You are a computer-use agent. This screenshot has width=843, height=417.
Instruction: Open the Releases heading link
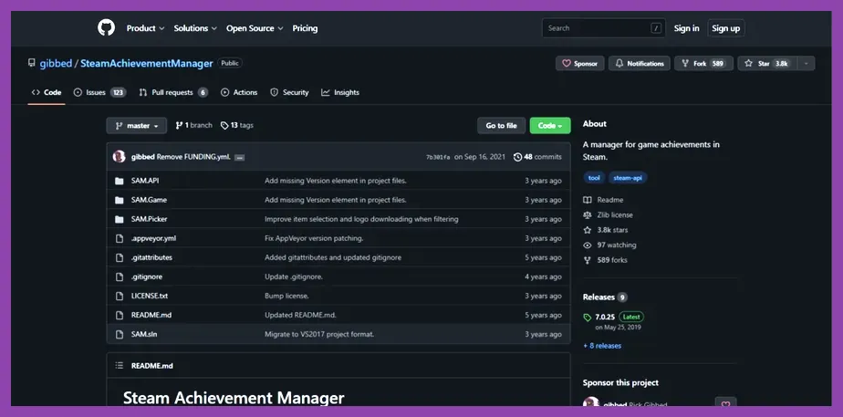[605, 297]
